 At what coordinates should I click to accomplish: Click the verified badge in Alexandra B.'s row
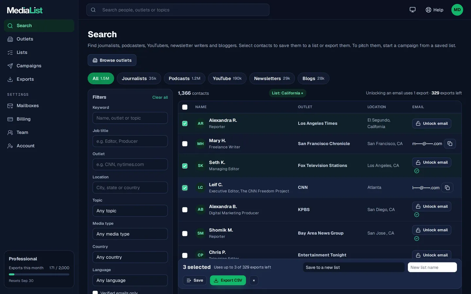[417, 215]
